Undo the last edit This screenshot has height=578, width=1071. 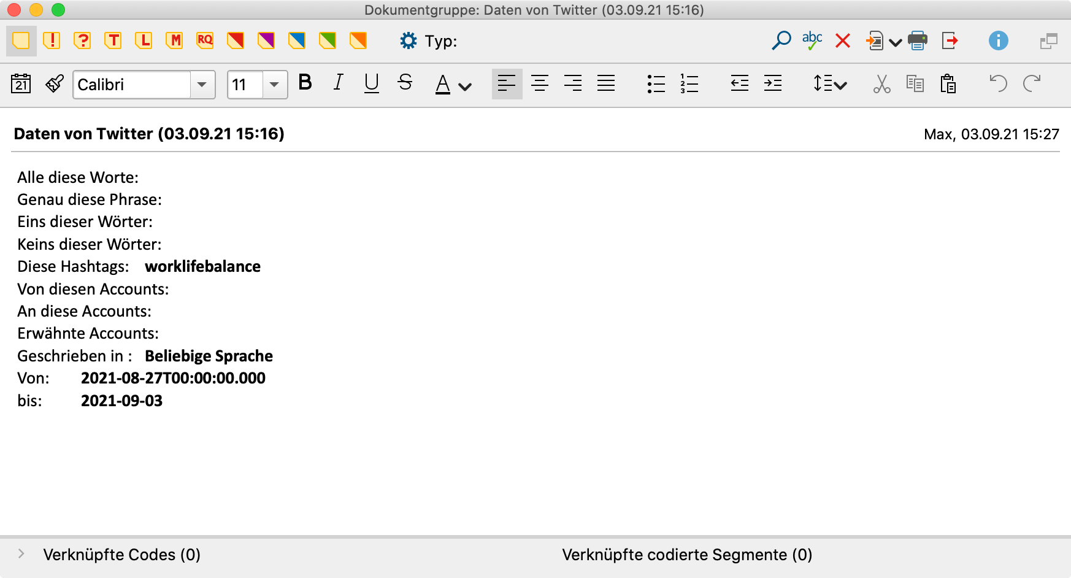click(998, 83)
